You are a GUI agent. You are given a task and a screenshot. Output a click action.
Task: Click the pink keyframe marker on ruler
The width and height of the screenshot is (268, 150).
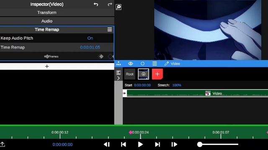click(x=131, y=132)
